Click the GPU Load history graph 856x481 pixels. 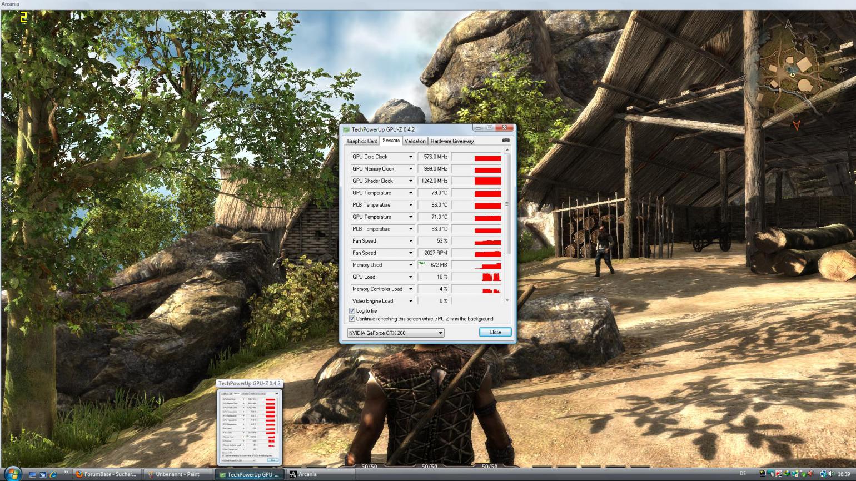click(x=476, y=277)
